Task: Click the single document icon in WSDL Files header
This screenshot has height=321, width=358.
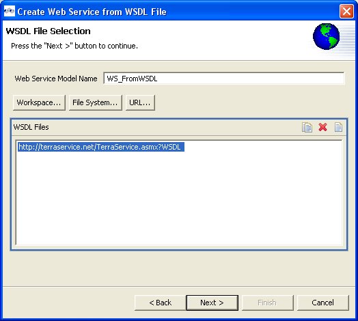Action: (338, 128)
